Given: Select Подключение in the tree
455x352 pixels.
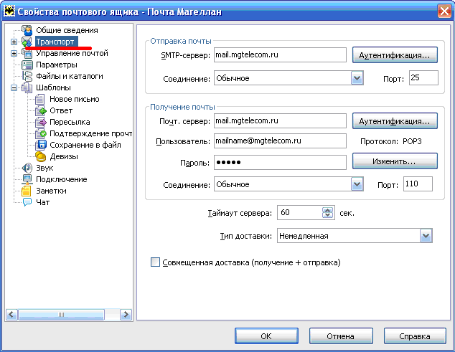Looking at the screenshot, I should 62,179.
